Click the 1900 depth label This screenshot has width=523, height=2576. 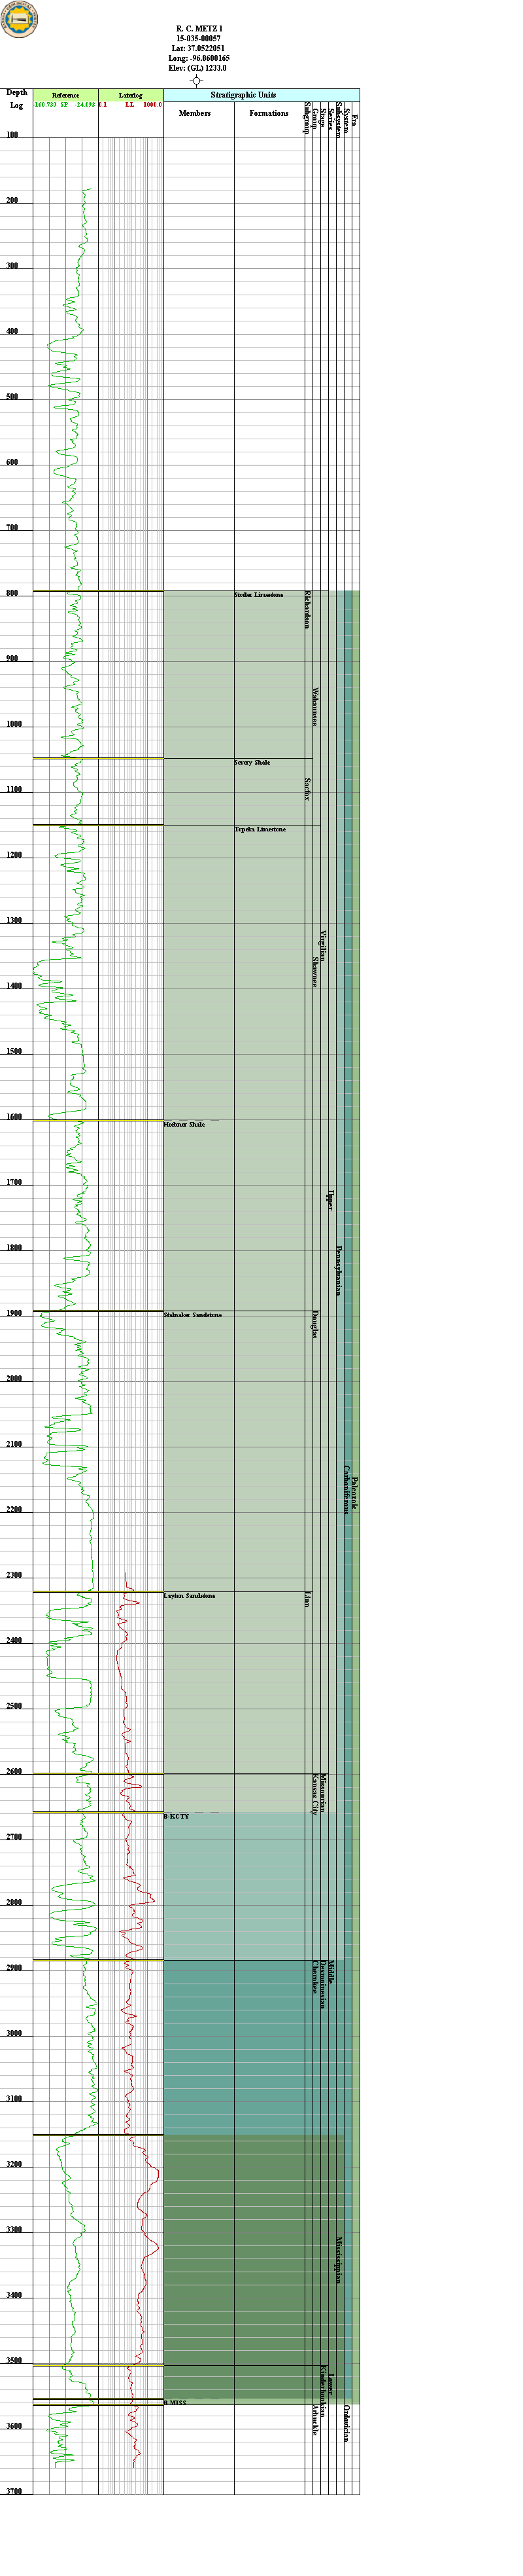click(x=14, y=1313)
